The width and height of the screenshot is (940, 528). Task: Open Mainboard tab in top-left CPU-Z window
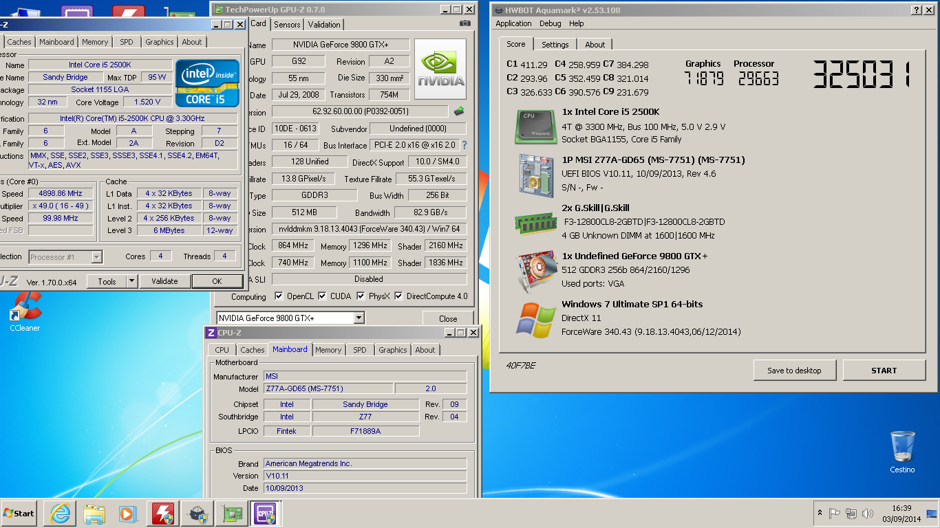point(56,42)
